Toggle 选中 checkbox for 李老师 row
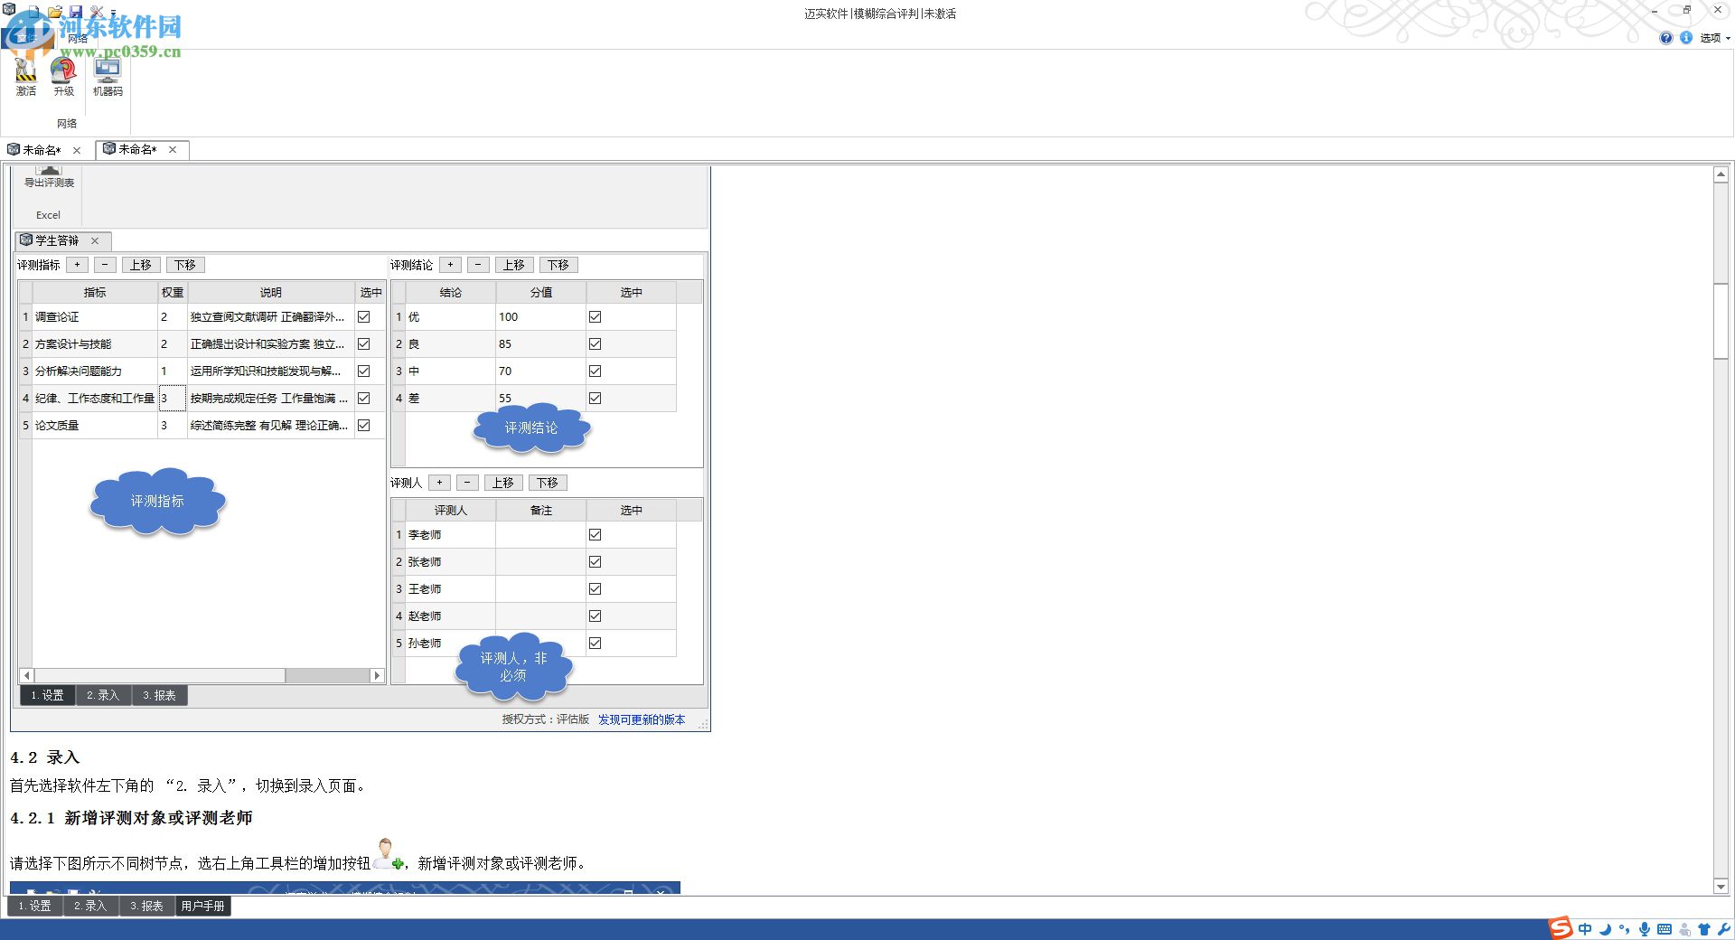 pyautogui.click(x=596, y=535)
